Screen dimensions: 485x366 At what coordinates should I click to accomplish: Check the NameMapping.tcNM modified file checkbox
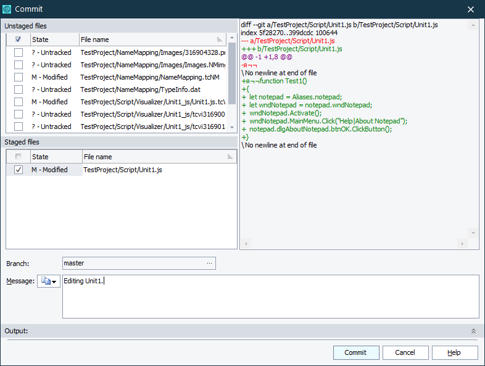tap(19, 77)
